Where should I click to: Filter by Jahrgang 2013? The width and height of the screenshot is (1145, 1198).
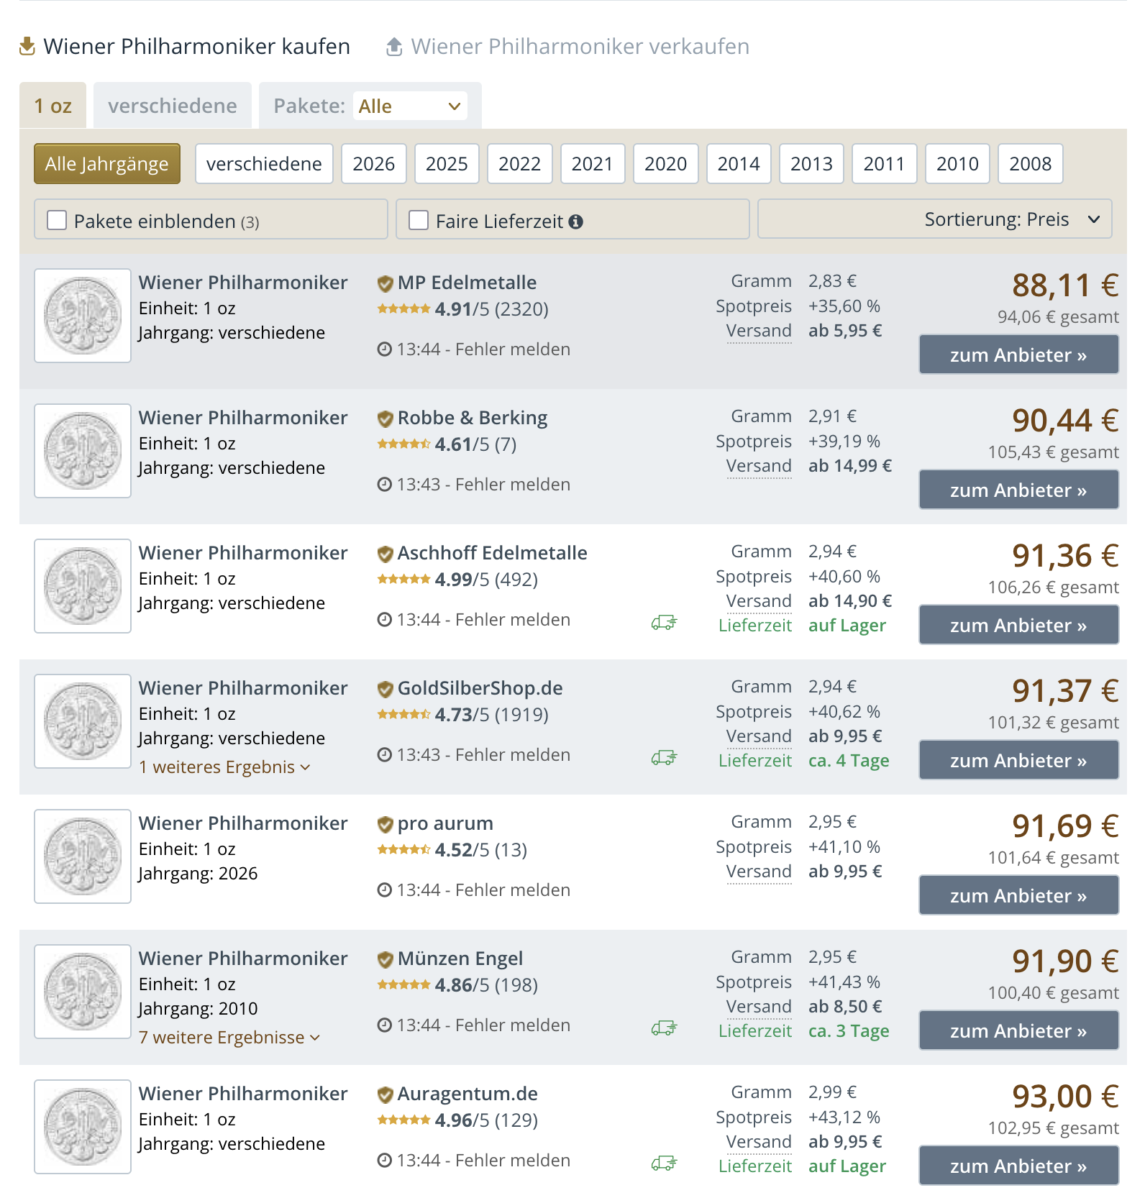coord(812,164)
